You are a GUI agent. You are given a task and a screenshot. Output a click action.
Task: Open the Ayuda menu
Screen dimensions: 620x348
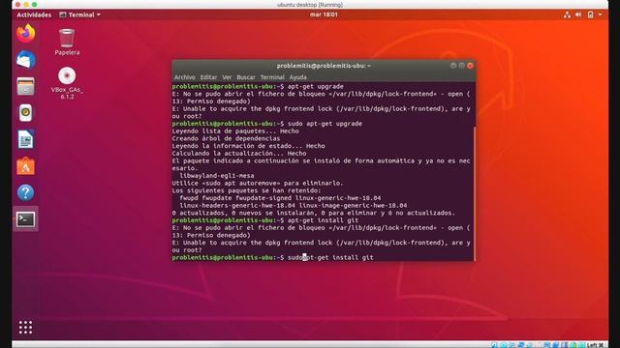[297, 77]
